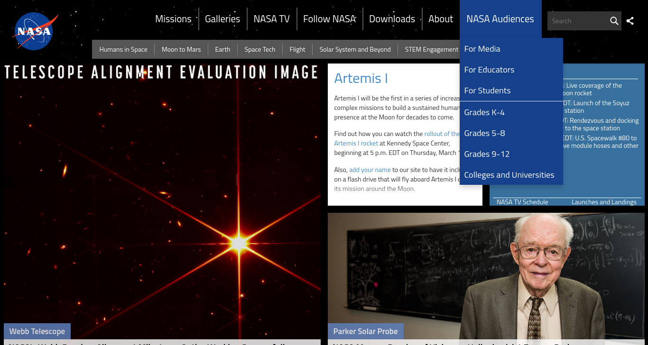This screenshot has height=345, width=648.
Task: Open the telescope alignment evaluation image
Action: coord(162,201)
